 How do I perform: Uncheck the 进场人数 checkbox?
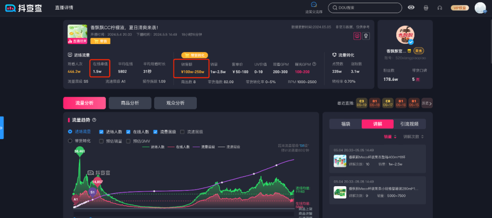pyautogui.click(x=101, y=132)
